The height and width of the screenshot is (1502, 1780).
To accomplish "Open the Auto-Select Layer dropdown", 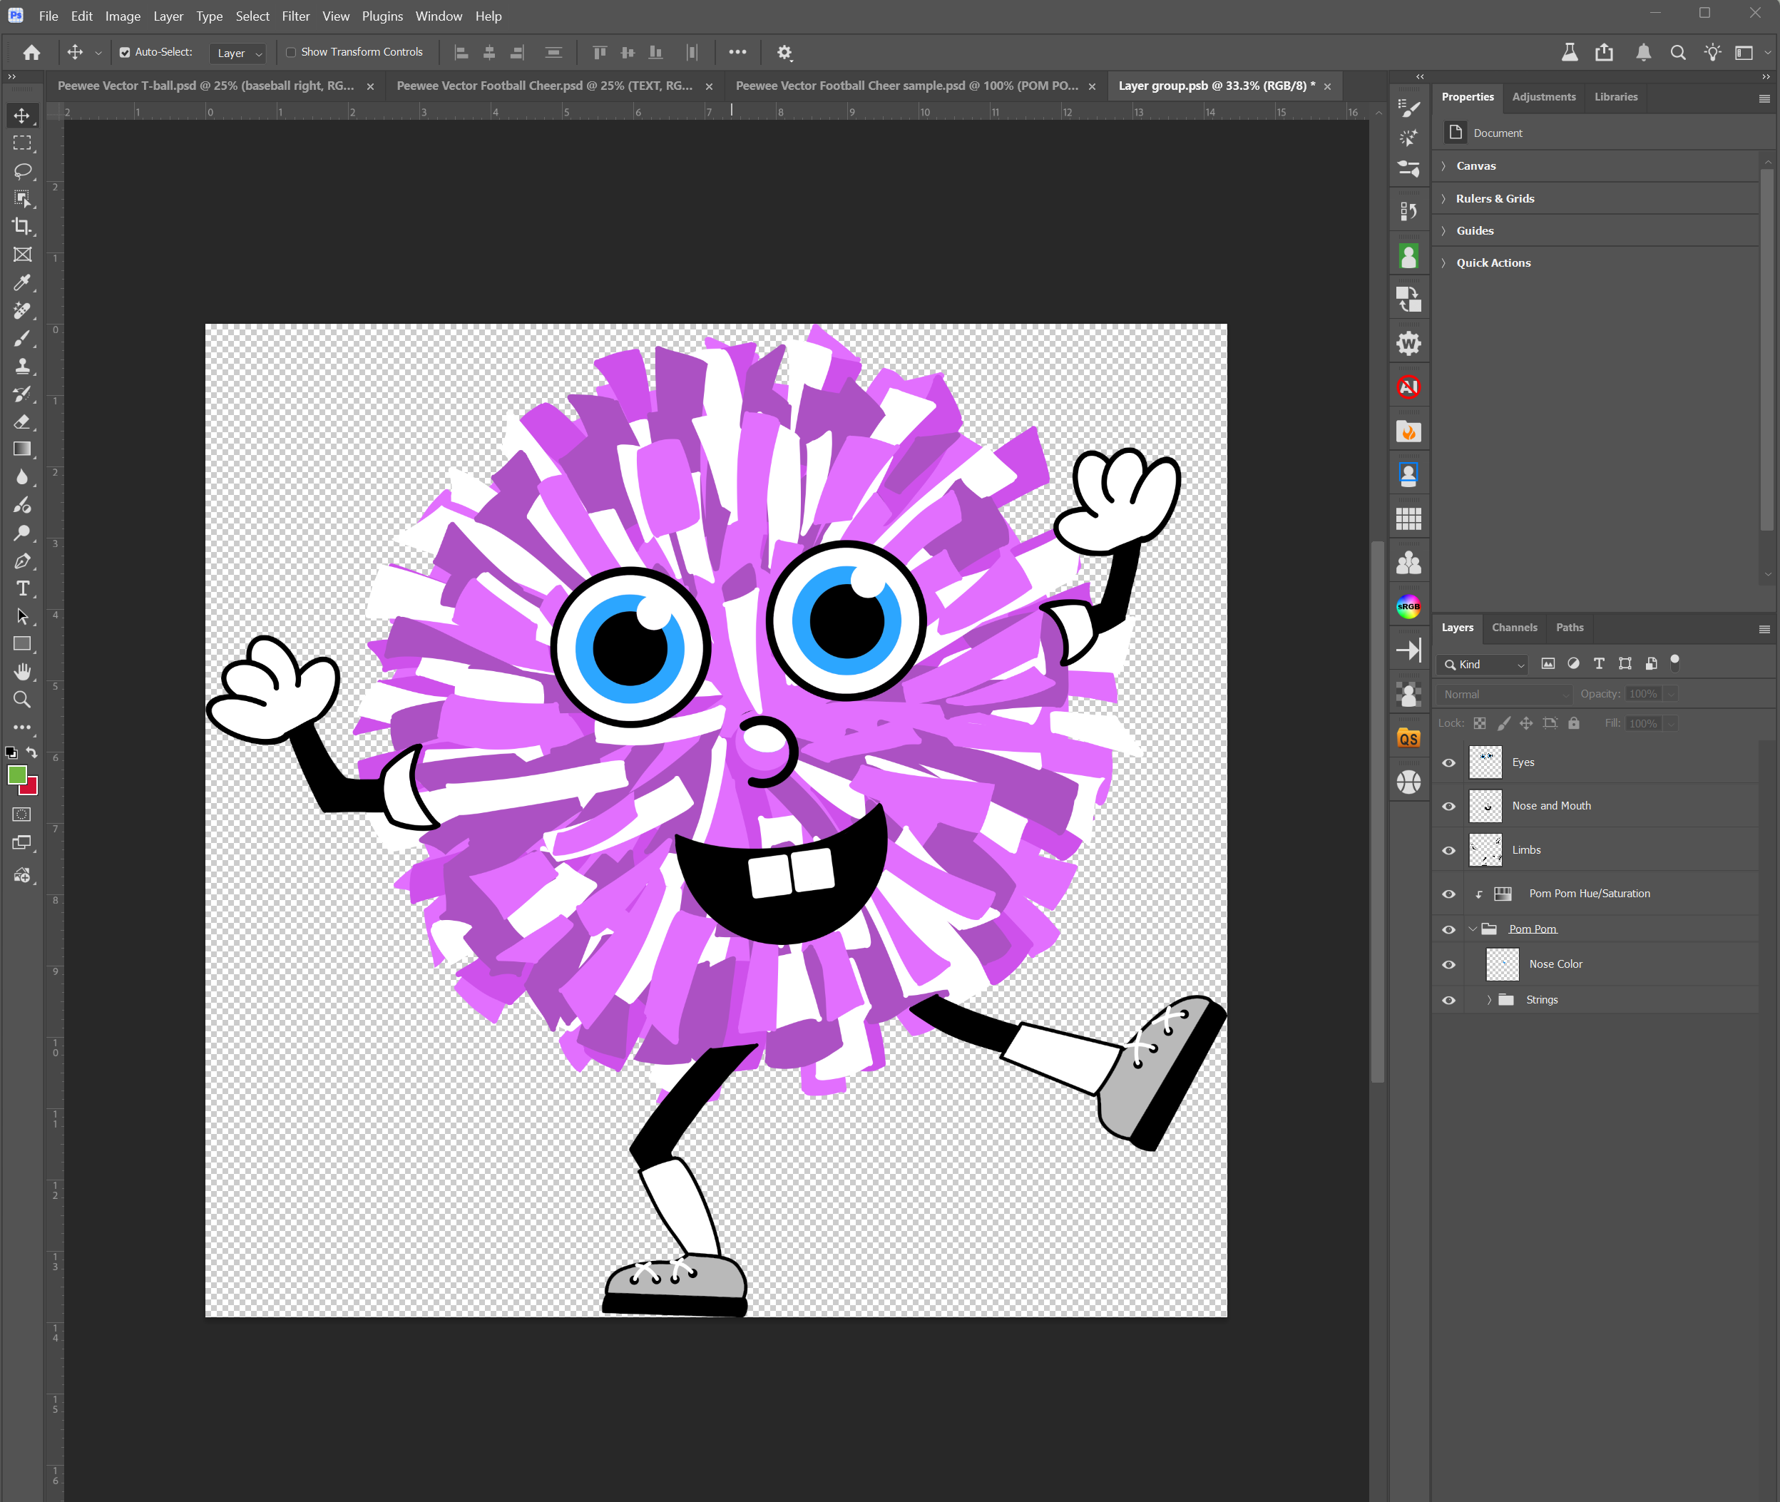I will [238, 53].
